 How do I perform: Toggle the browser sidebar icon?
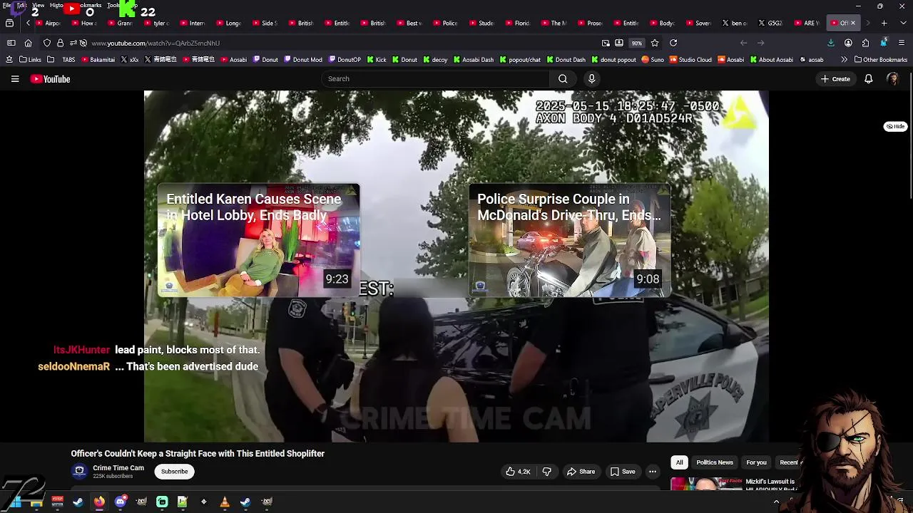pos(11,43)
